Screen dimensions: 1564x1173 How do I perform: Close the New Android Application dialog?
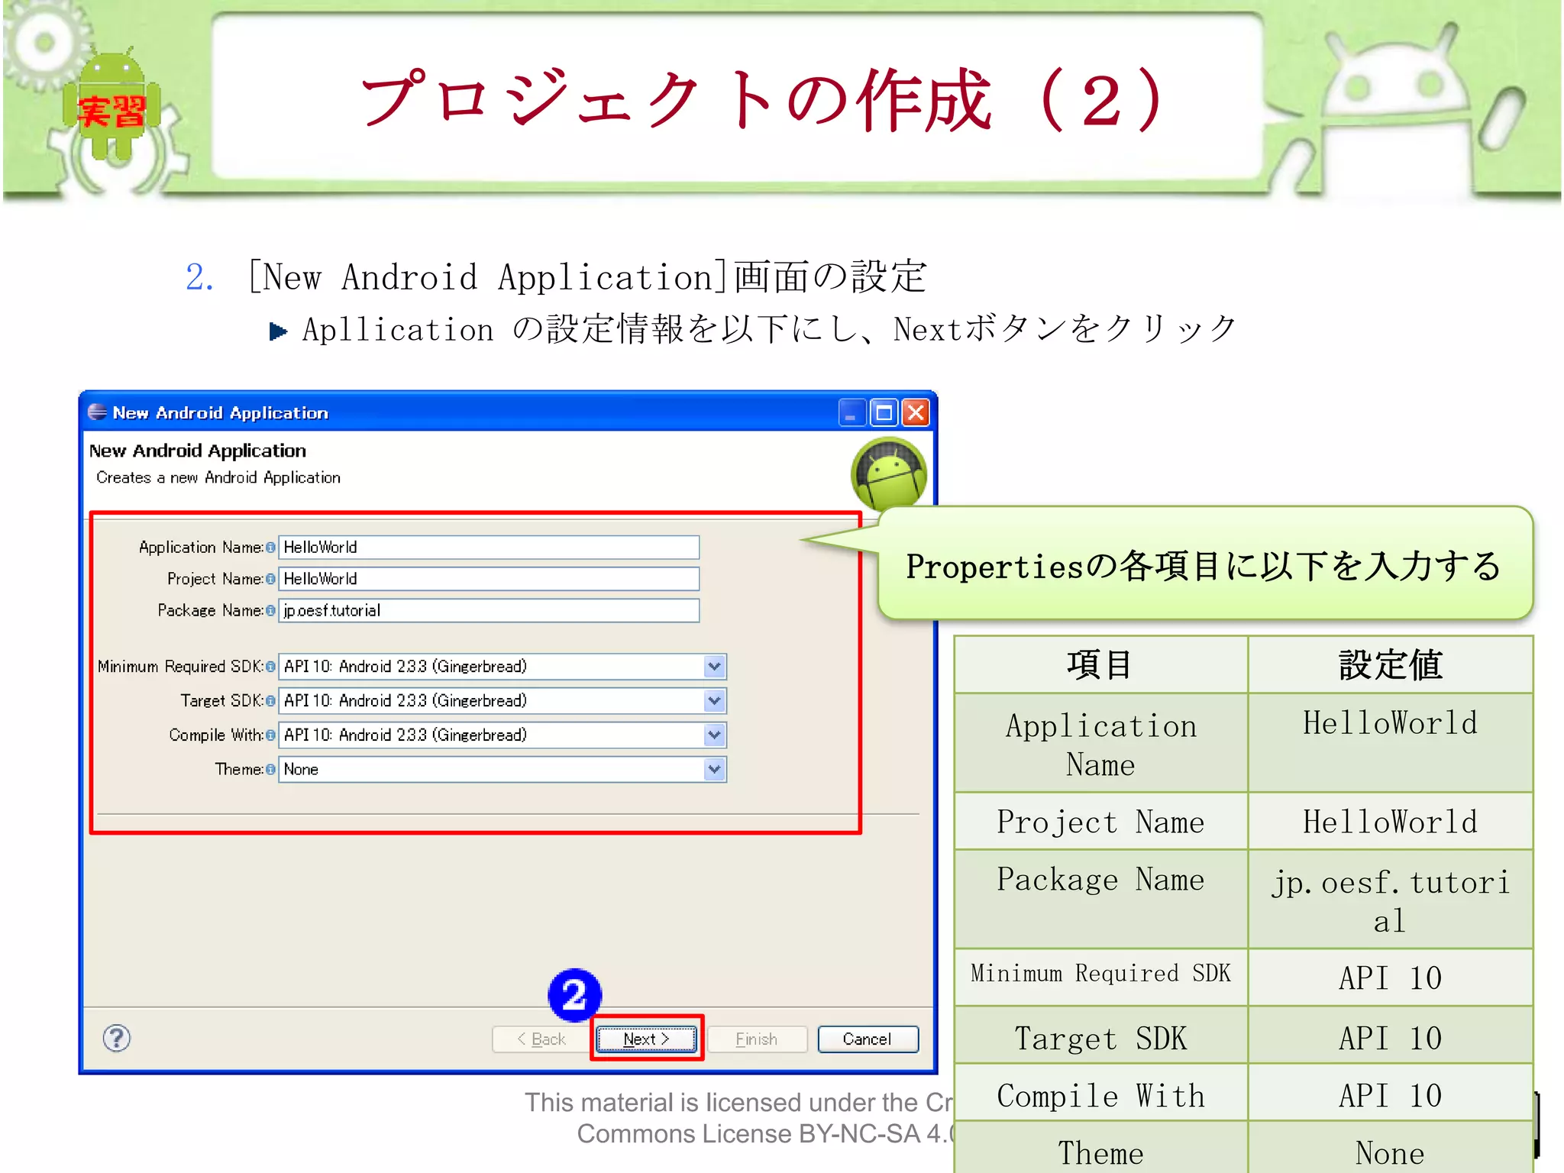(x=916, y=413)
